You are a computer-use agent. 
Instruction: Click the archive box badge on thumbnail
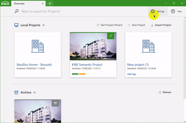(55, 103)
